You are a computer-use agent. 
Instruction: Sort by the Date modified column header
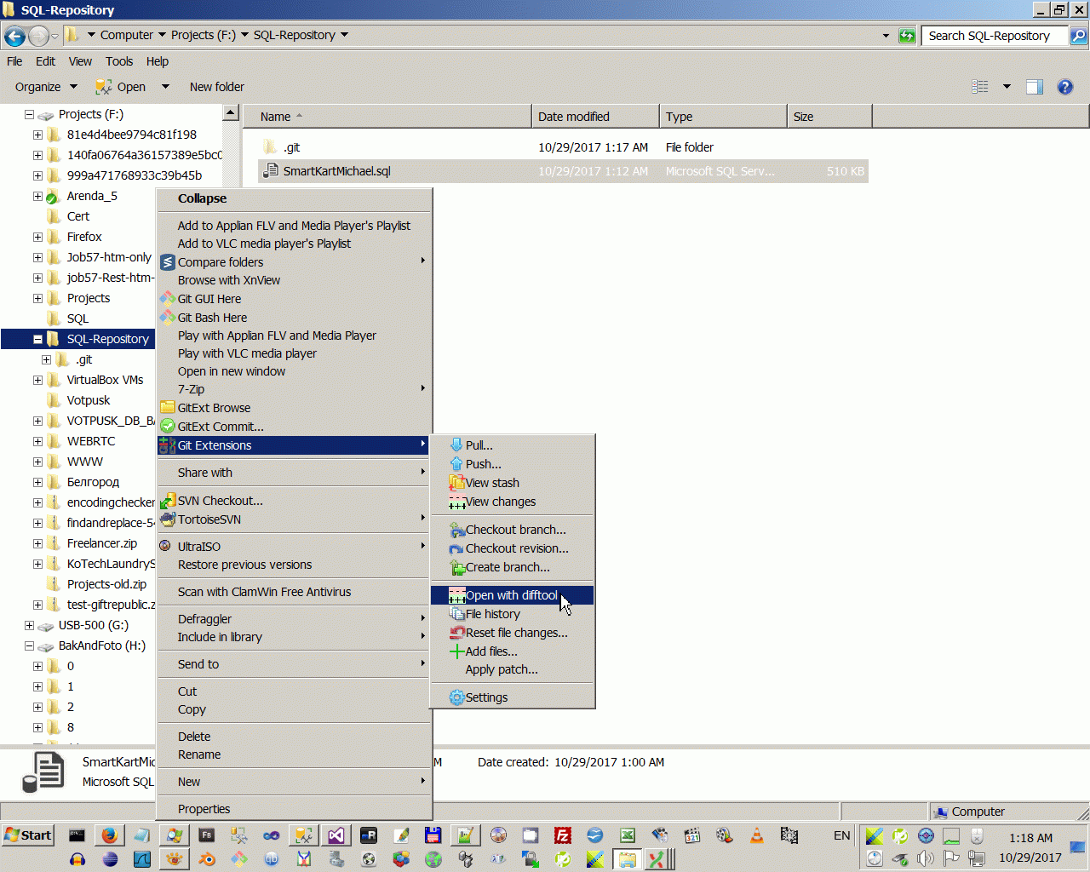[596, 117]
